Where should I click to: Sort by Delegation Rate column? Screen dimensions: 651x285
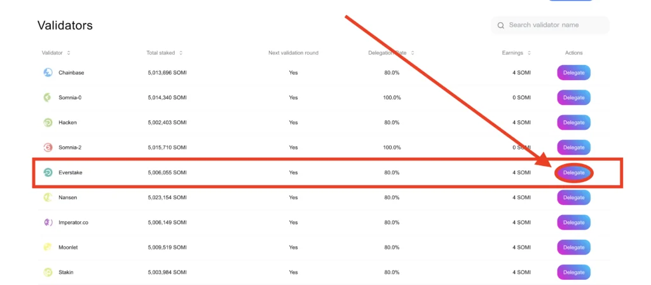[x=391, y=53]
